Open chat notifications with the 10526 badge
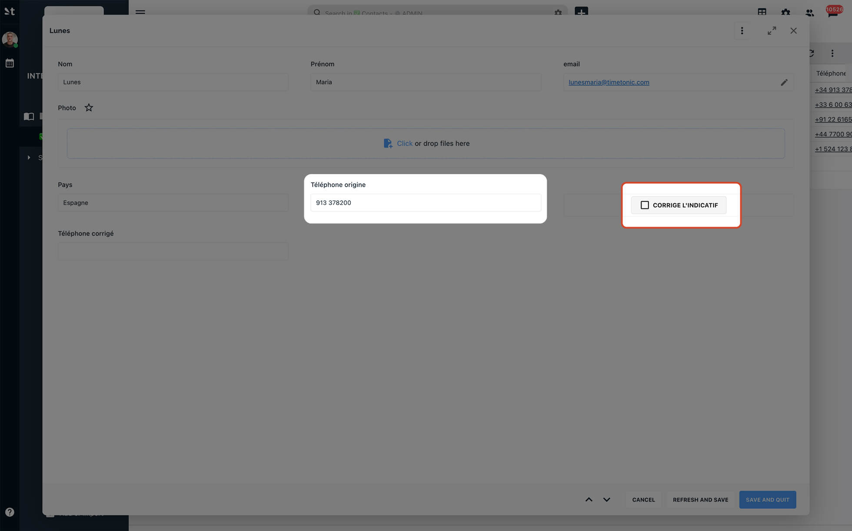The height and width of the screenshot is (531, 852). pos(832,13)
